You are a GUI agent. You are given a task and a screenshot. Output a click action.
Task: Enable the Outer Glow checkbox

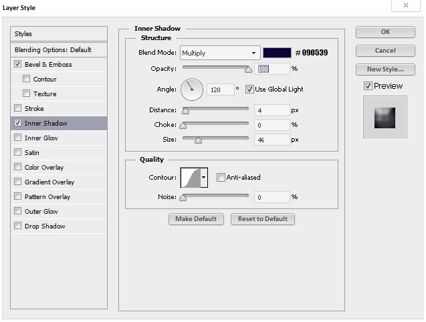pos(17,210)
